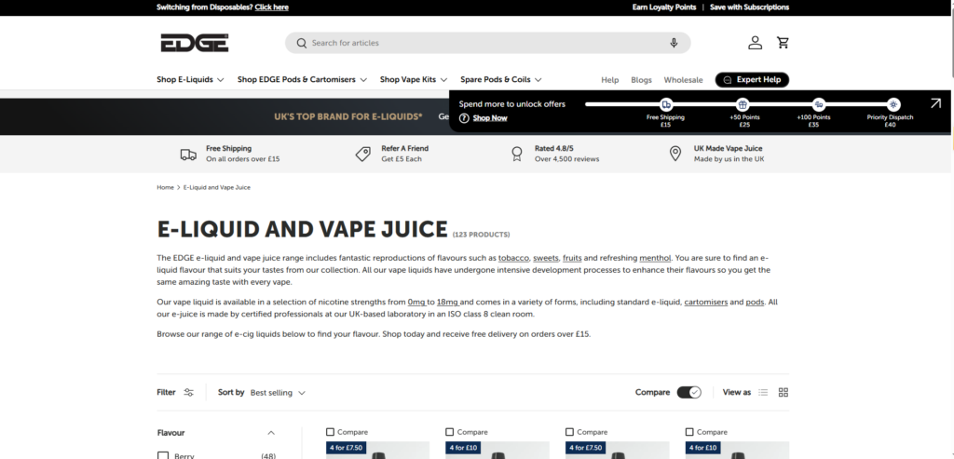The image size is (954, 459).
Task: Open filters via the filter sliders icon
Action: pos(188,392)
